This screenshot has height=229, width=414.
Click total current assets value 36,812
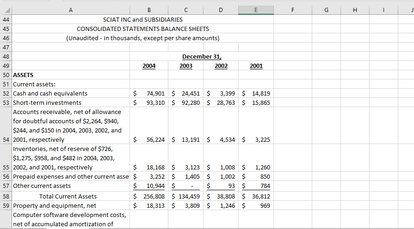tap(256, 196)
